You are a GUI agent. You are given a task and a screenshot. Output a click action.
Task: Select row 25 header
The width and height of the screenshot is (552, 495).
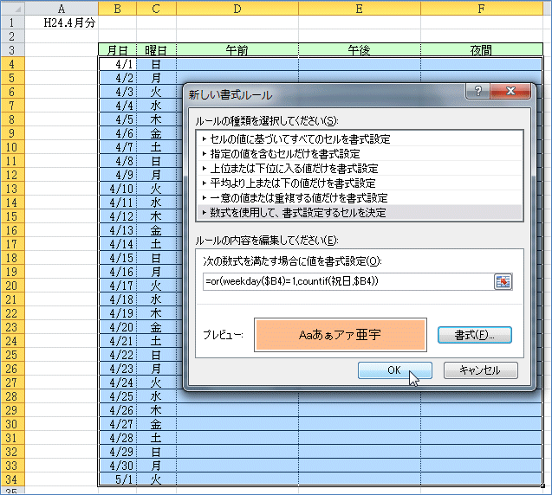point(12,355)
